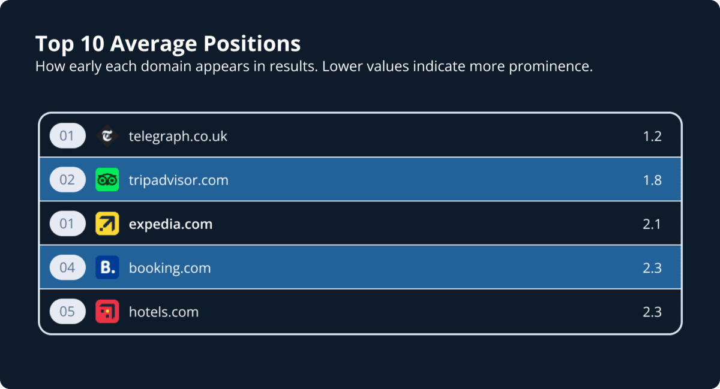Click the 05 rank badge
Screen dimensions: 720x389
coord(67,312)
